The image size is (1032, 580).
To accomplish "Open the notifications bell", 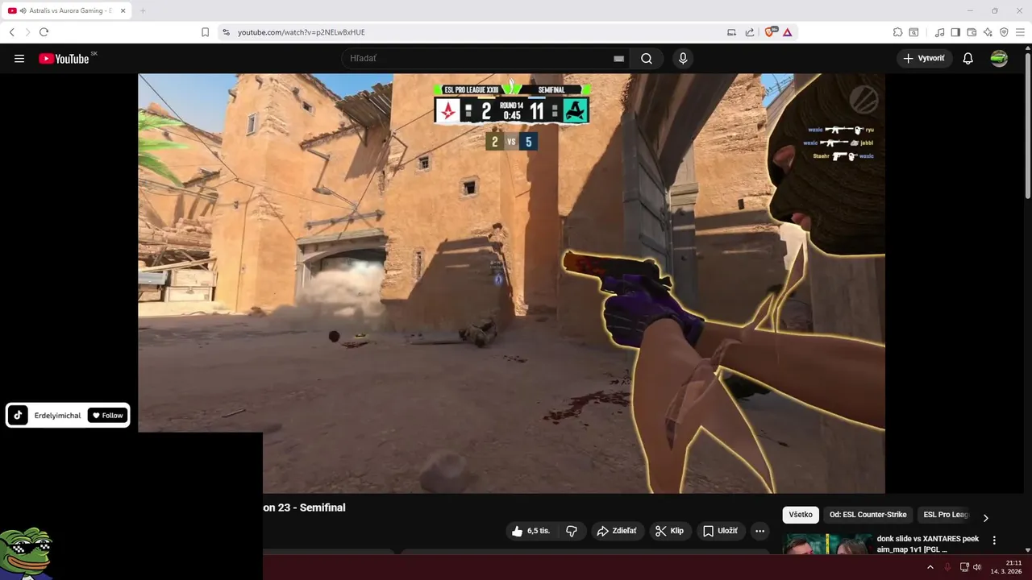I will (x=968, y=59).
